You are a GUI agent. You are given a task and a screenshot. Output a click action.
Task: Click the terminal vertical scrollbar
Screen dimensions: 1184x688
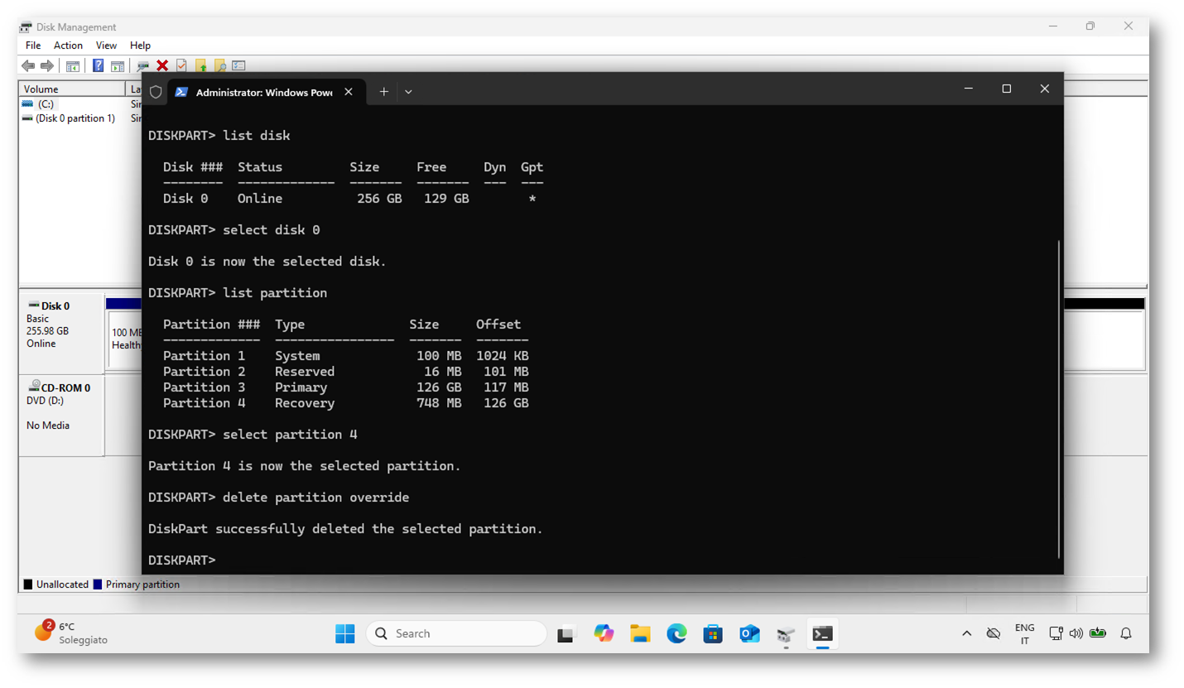click(1059, 397)
